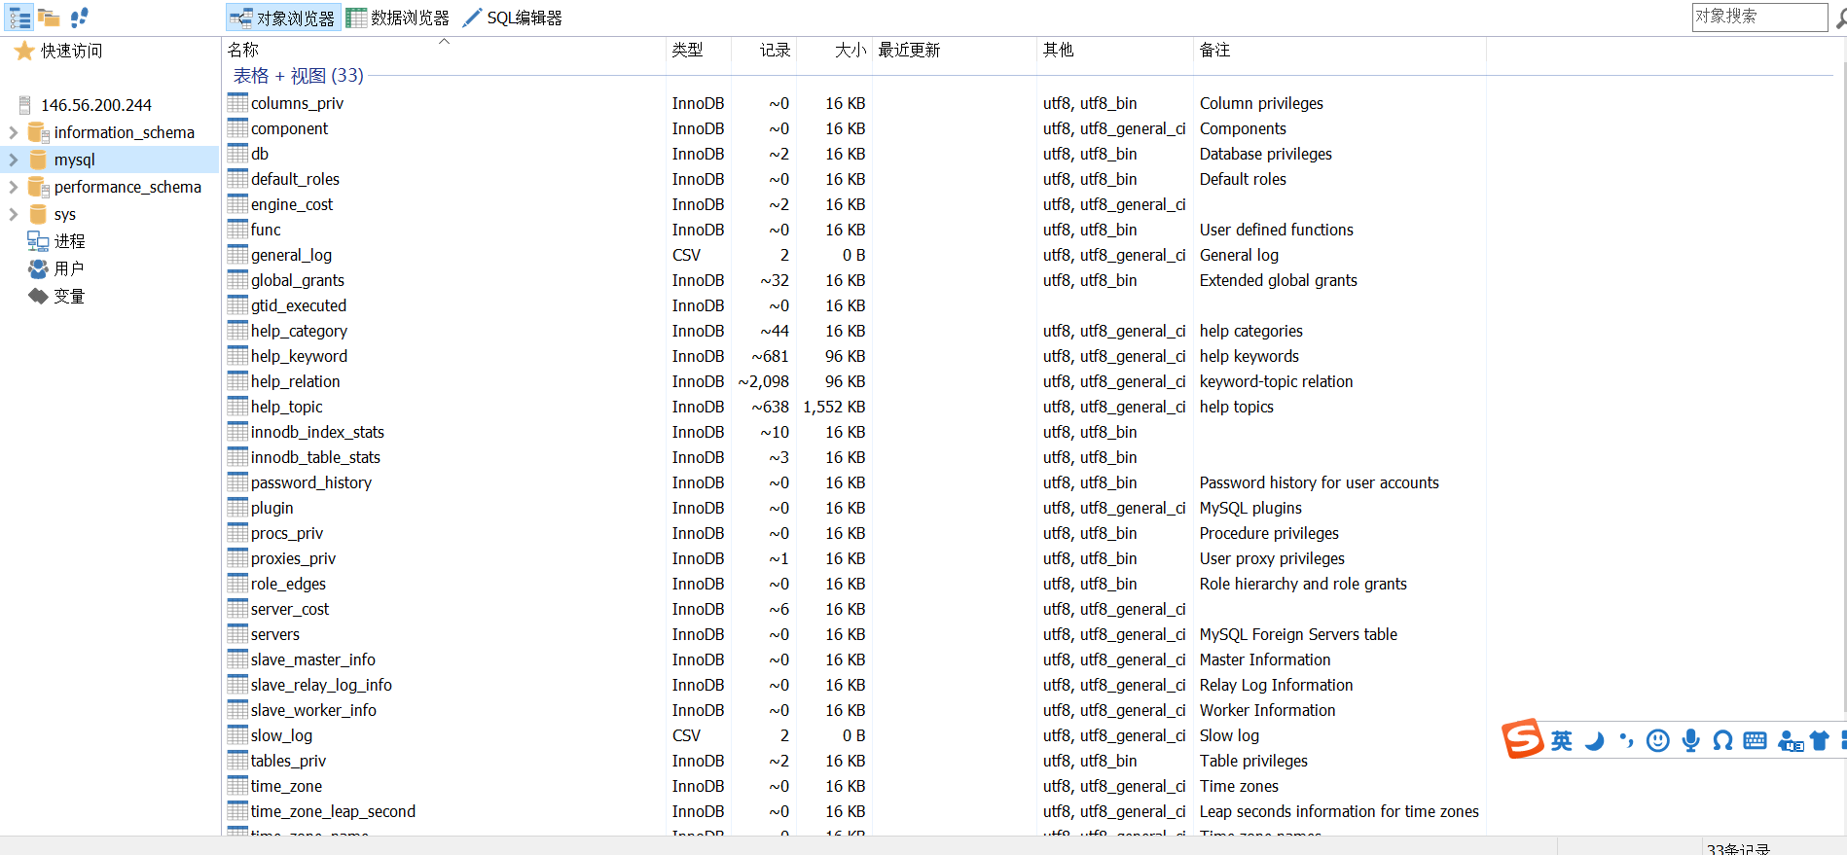Select mysql database in sidebar
This screenshot has width=1847, height=855.
(75, 160)
